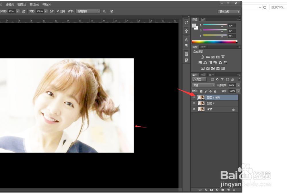Open the Notes panel icon in the dock
Viewport: 287px width, 194px height.
(187, 60)
